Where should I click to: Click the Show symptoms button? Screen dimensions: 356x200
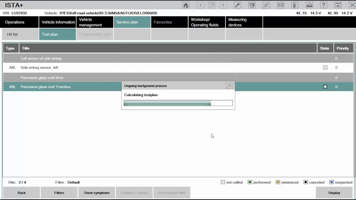[97, 193]
